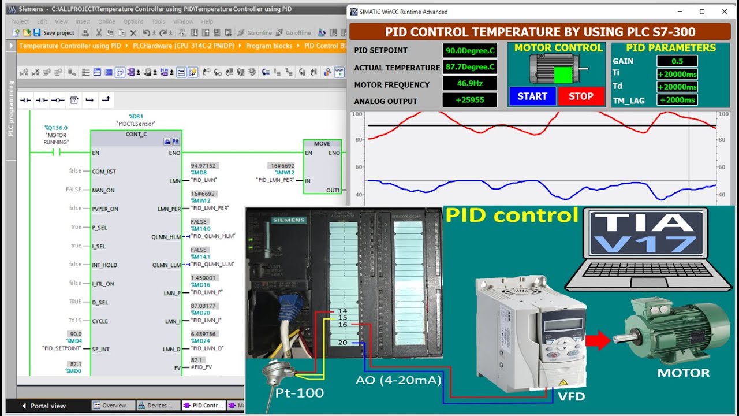Image resolution: width=739 pixels, height=416 pixels.
Task: Insert a normally closed contact
Action: [x=42, y=100]
